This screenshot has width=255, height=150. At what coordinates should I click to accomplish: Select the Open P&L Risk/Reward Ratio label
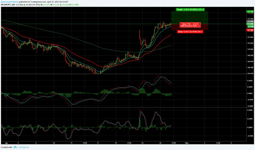(190, 25)
